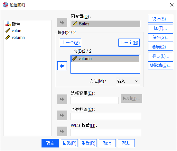Click the blue arrow to remove volumn
This screenshot has width=177, height=151.
coord(62,66)
